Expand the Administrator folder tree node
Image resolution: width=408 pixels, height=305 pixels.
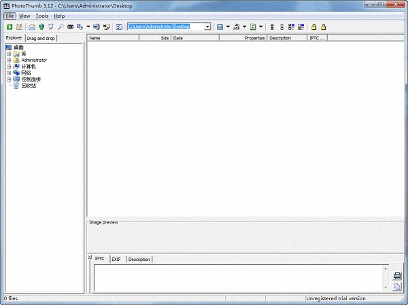click(9, 60)
